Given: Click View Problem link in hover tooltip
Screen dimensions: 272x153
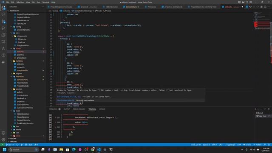Looking at the screenshot, I should (x=65, y=100).
